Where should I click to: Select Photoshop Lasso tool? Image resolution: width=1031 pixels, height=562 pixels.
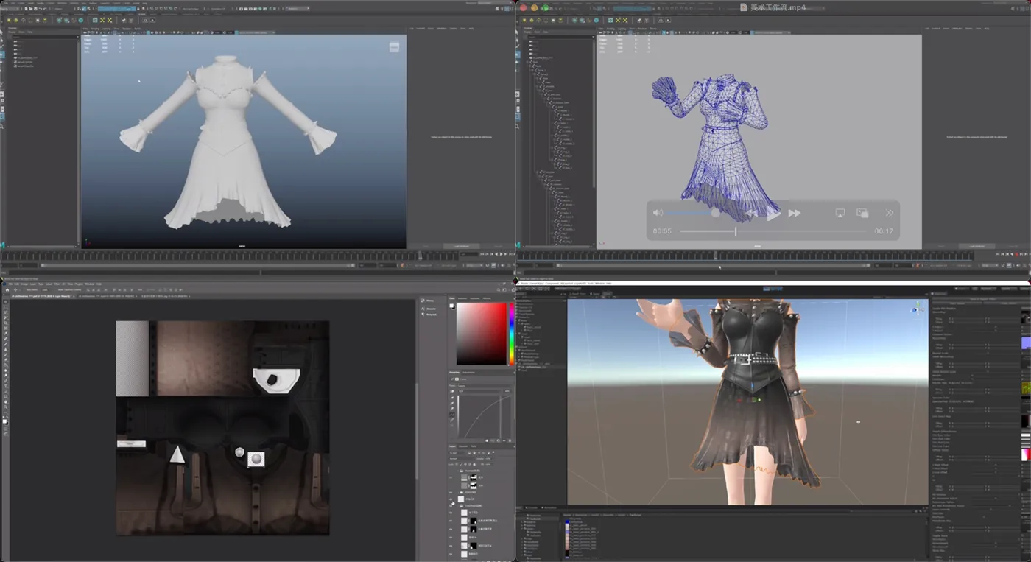click(4, 312)
